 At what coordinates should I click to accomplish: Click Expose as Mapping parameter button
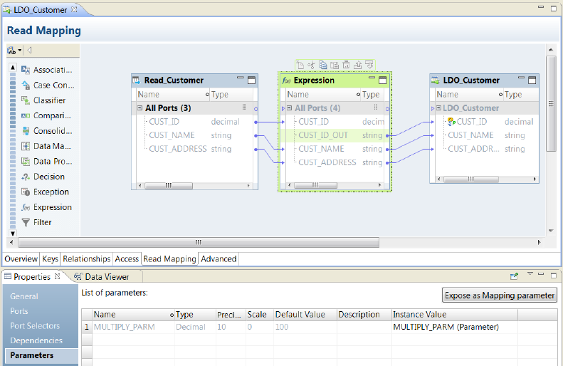(500, 296)
